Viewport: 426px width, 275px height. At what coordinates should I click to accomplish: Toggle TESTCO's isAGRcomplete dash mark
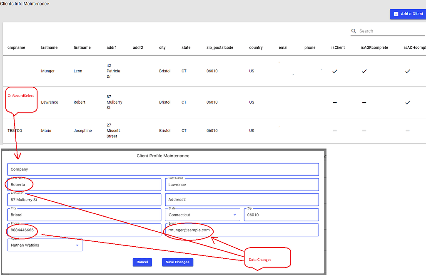364,130
